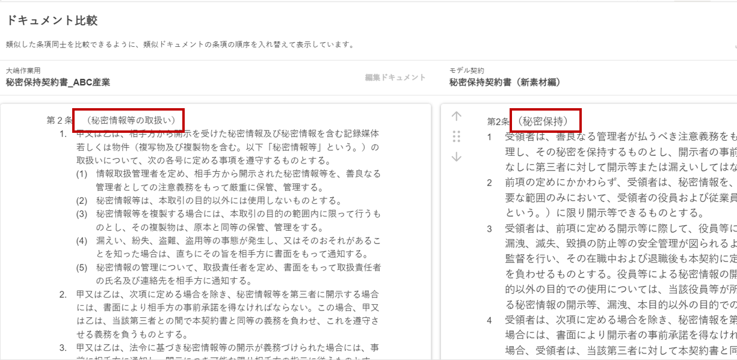737x360 pixels.
Task: Select sub-item (3) about 複製する場合
Action: 238,221
